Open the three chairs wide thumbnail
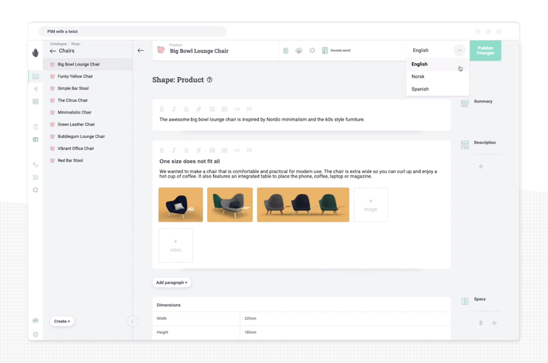 (x=303, y=205)
